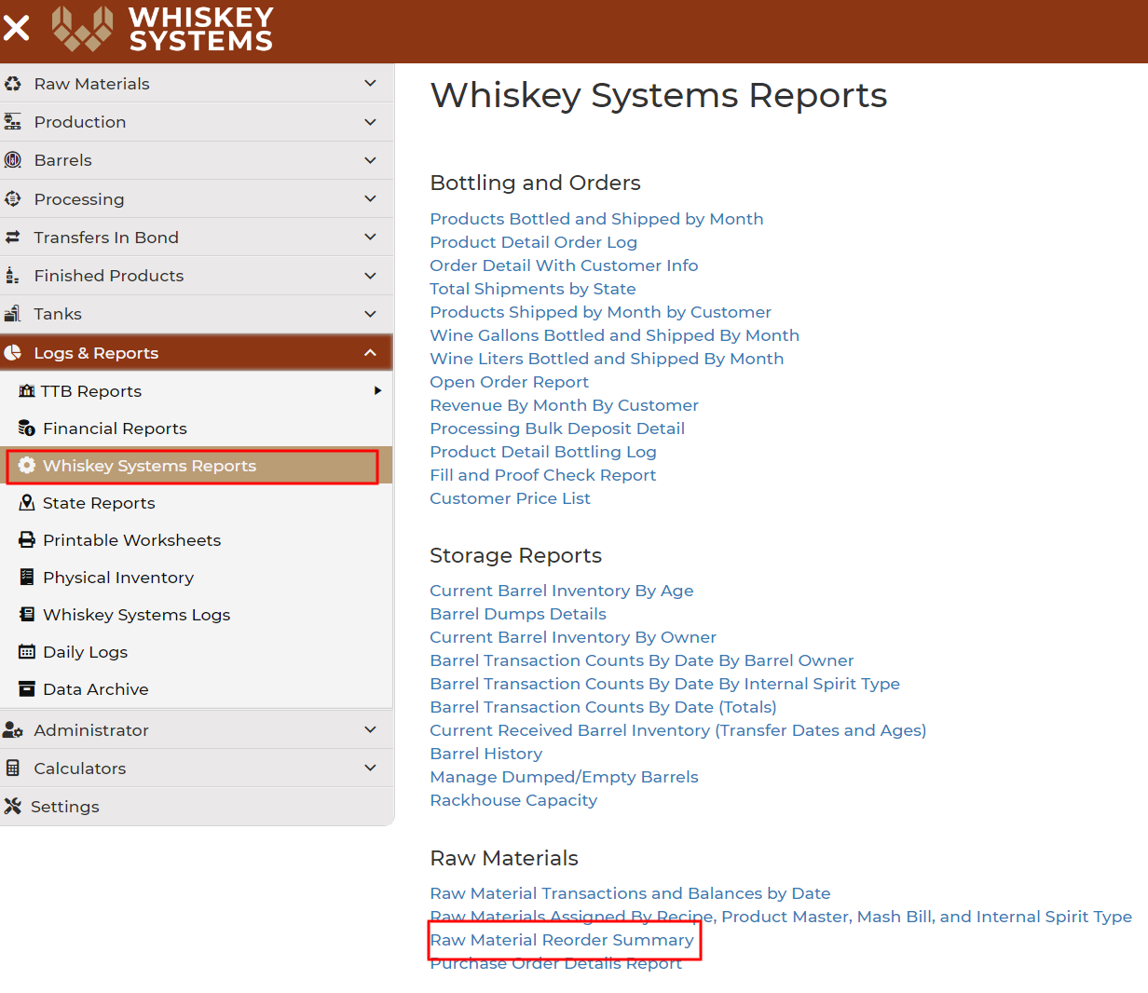Select the Transfers In Bond arrows icon
The width and height of the screenshot is (1148, 993).
tap(13, 238)
